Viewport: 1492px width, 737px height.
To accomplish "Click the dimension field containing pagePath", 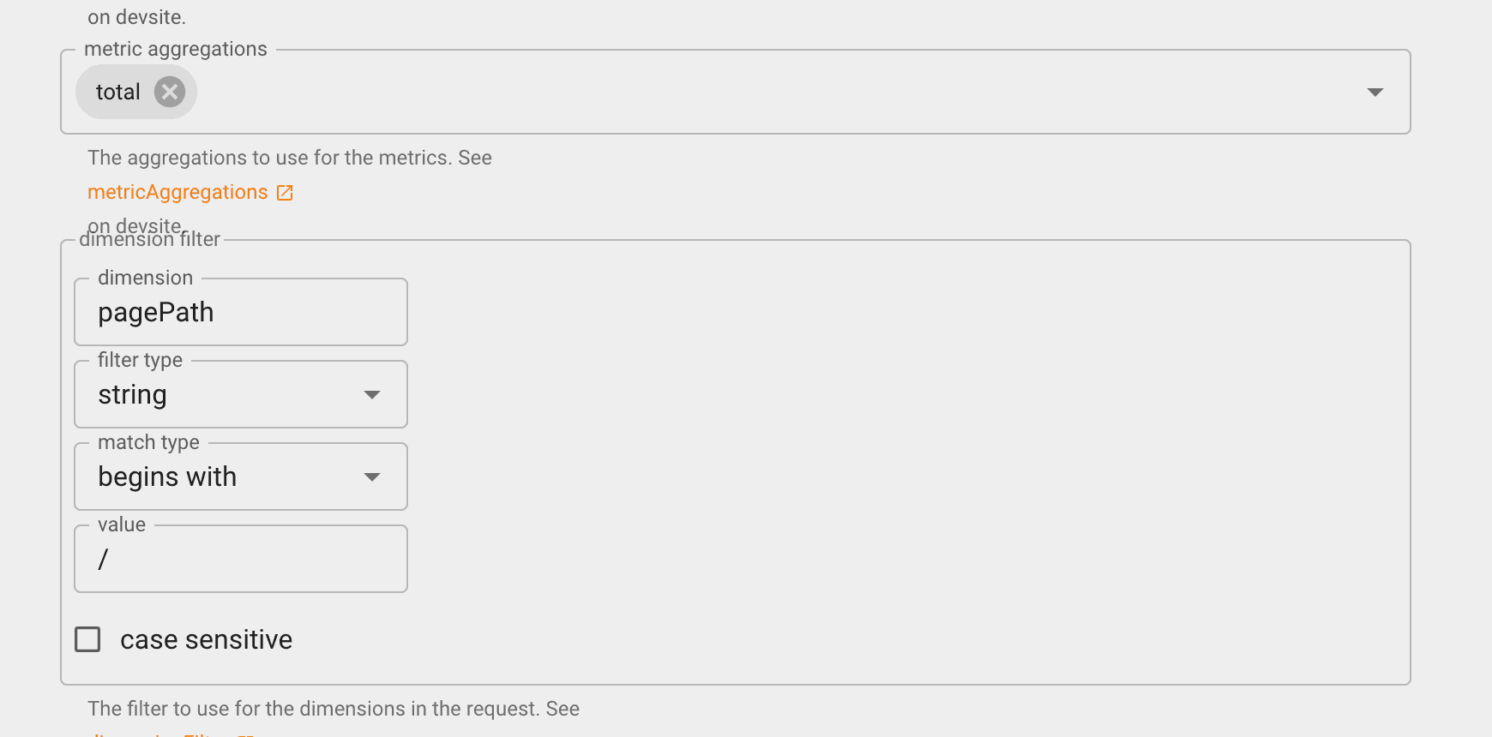I will click(241, 312).
